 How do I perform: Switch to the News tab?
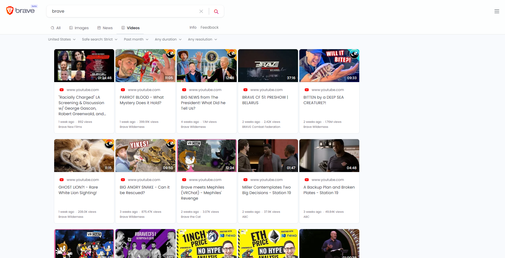(105, 28)
